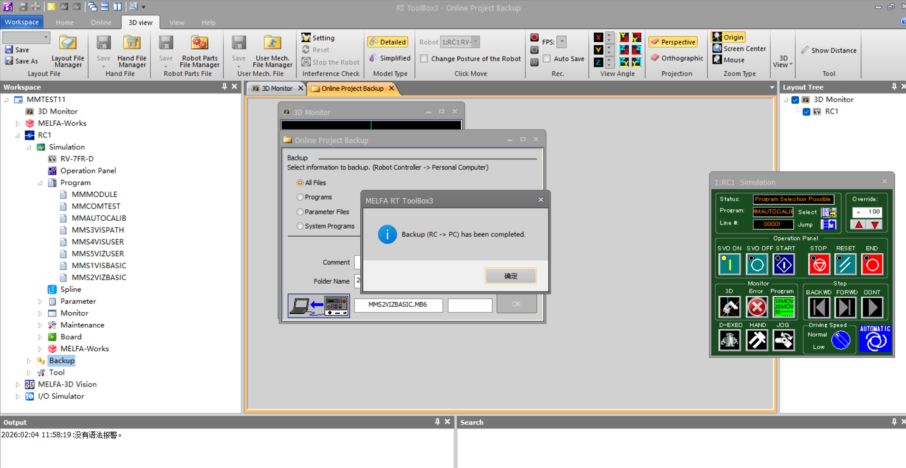
Task: Open the Home ribbon tab
Action: pos(65,22)
